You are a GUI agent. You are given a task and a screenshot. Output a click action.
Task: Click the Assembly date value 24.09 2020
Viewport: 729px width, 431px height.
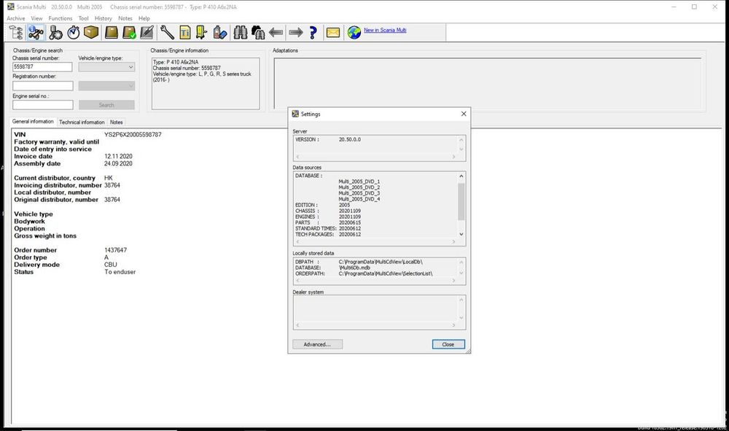click(118, 163)
